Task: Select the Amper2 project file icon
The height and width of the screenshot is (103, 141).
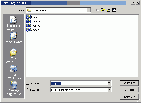Action: coord(28,26)
